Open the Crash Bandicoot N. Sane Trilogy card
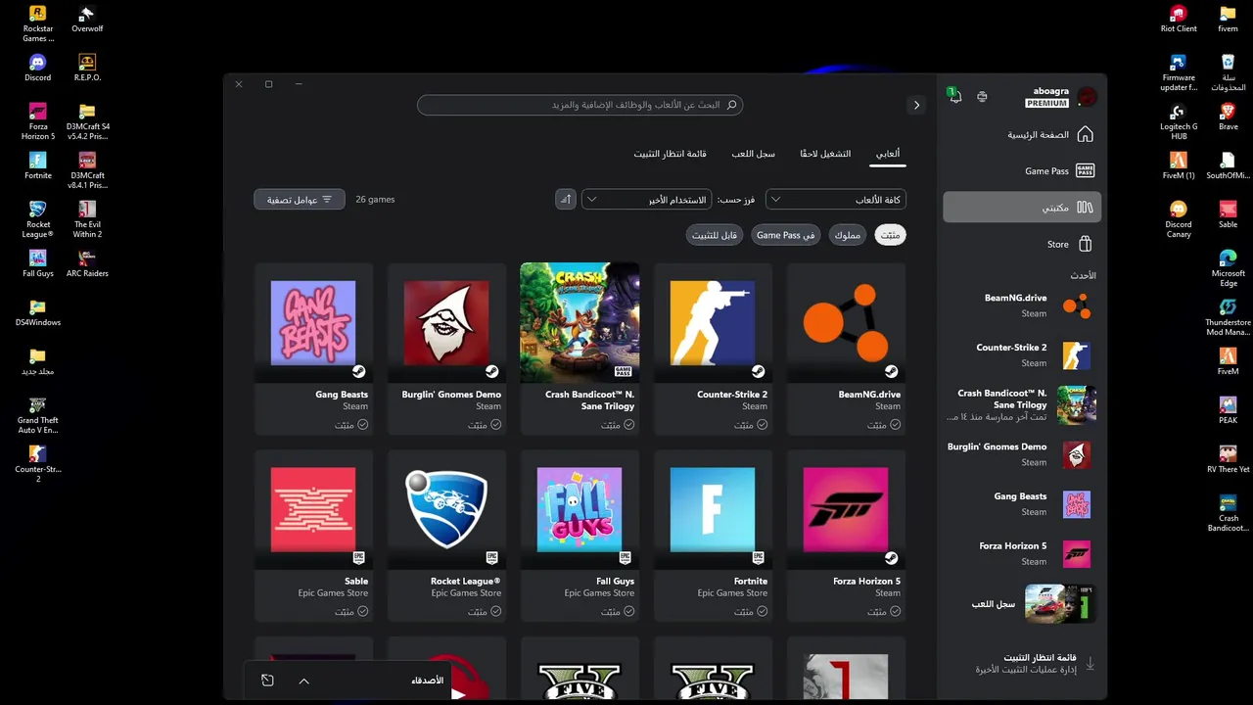The width and height of the screenshot is (1253, 705). pos(580,349)
